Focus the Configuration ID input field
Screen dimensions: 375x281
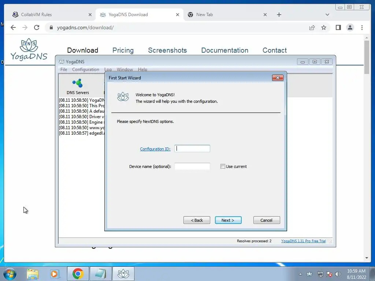[x=192, y=149]
